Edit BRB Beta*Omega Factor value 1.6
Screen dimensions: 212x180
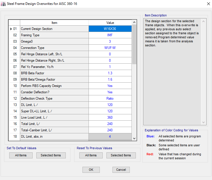click(x=110, y=79)
